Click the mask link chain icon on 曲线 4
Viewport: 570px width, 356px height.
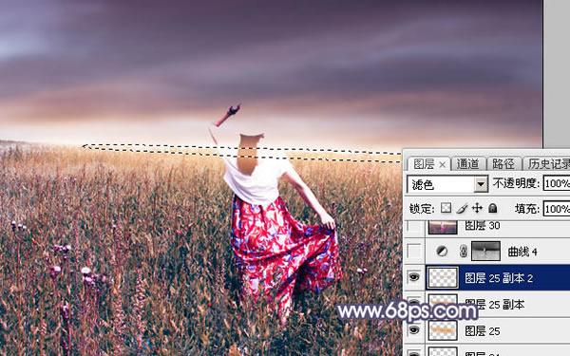(464, 251)
